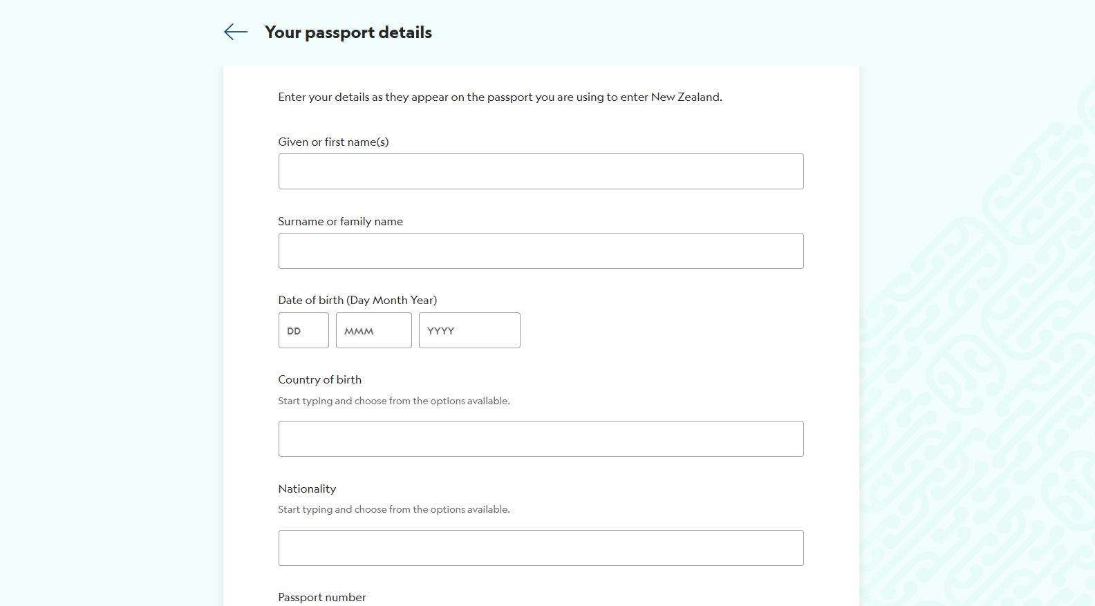Click the 'Country of birth' label text

pyautogui.click(x=319, y=379)
